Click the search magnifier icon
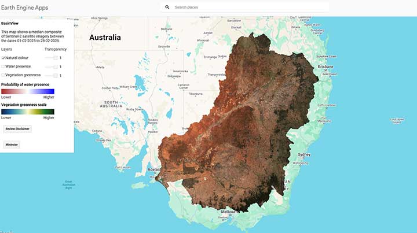 167,8
